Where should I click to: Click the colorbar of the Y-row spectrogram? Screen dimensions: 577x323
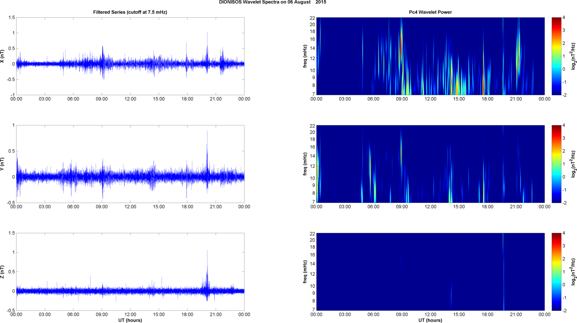pos(556,164)
